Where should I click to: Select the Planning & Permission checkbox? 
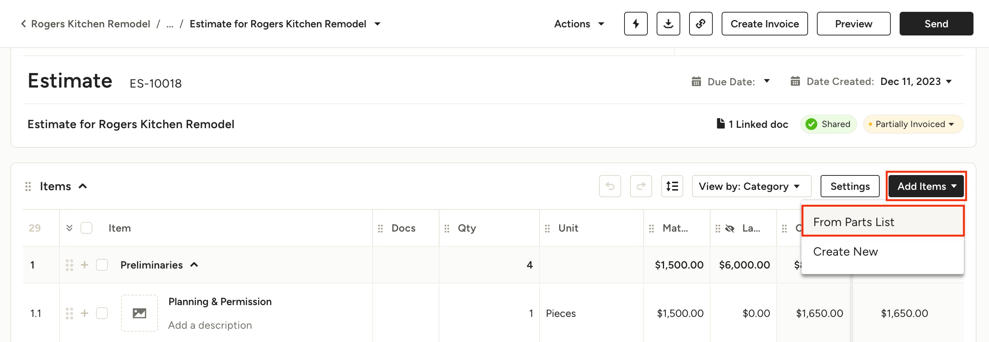point(102,313)
